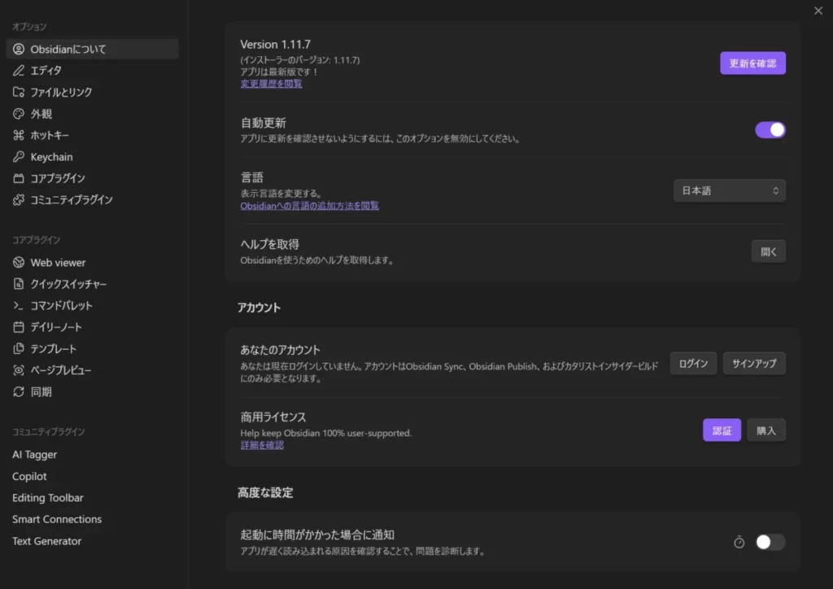
Task: Click the デイリーノート calendar icon
Action: coord(18,327)
